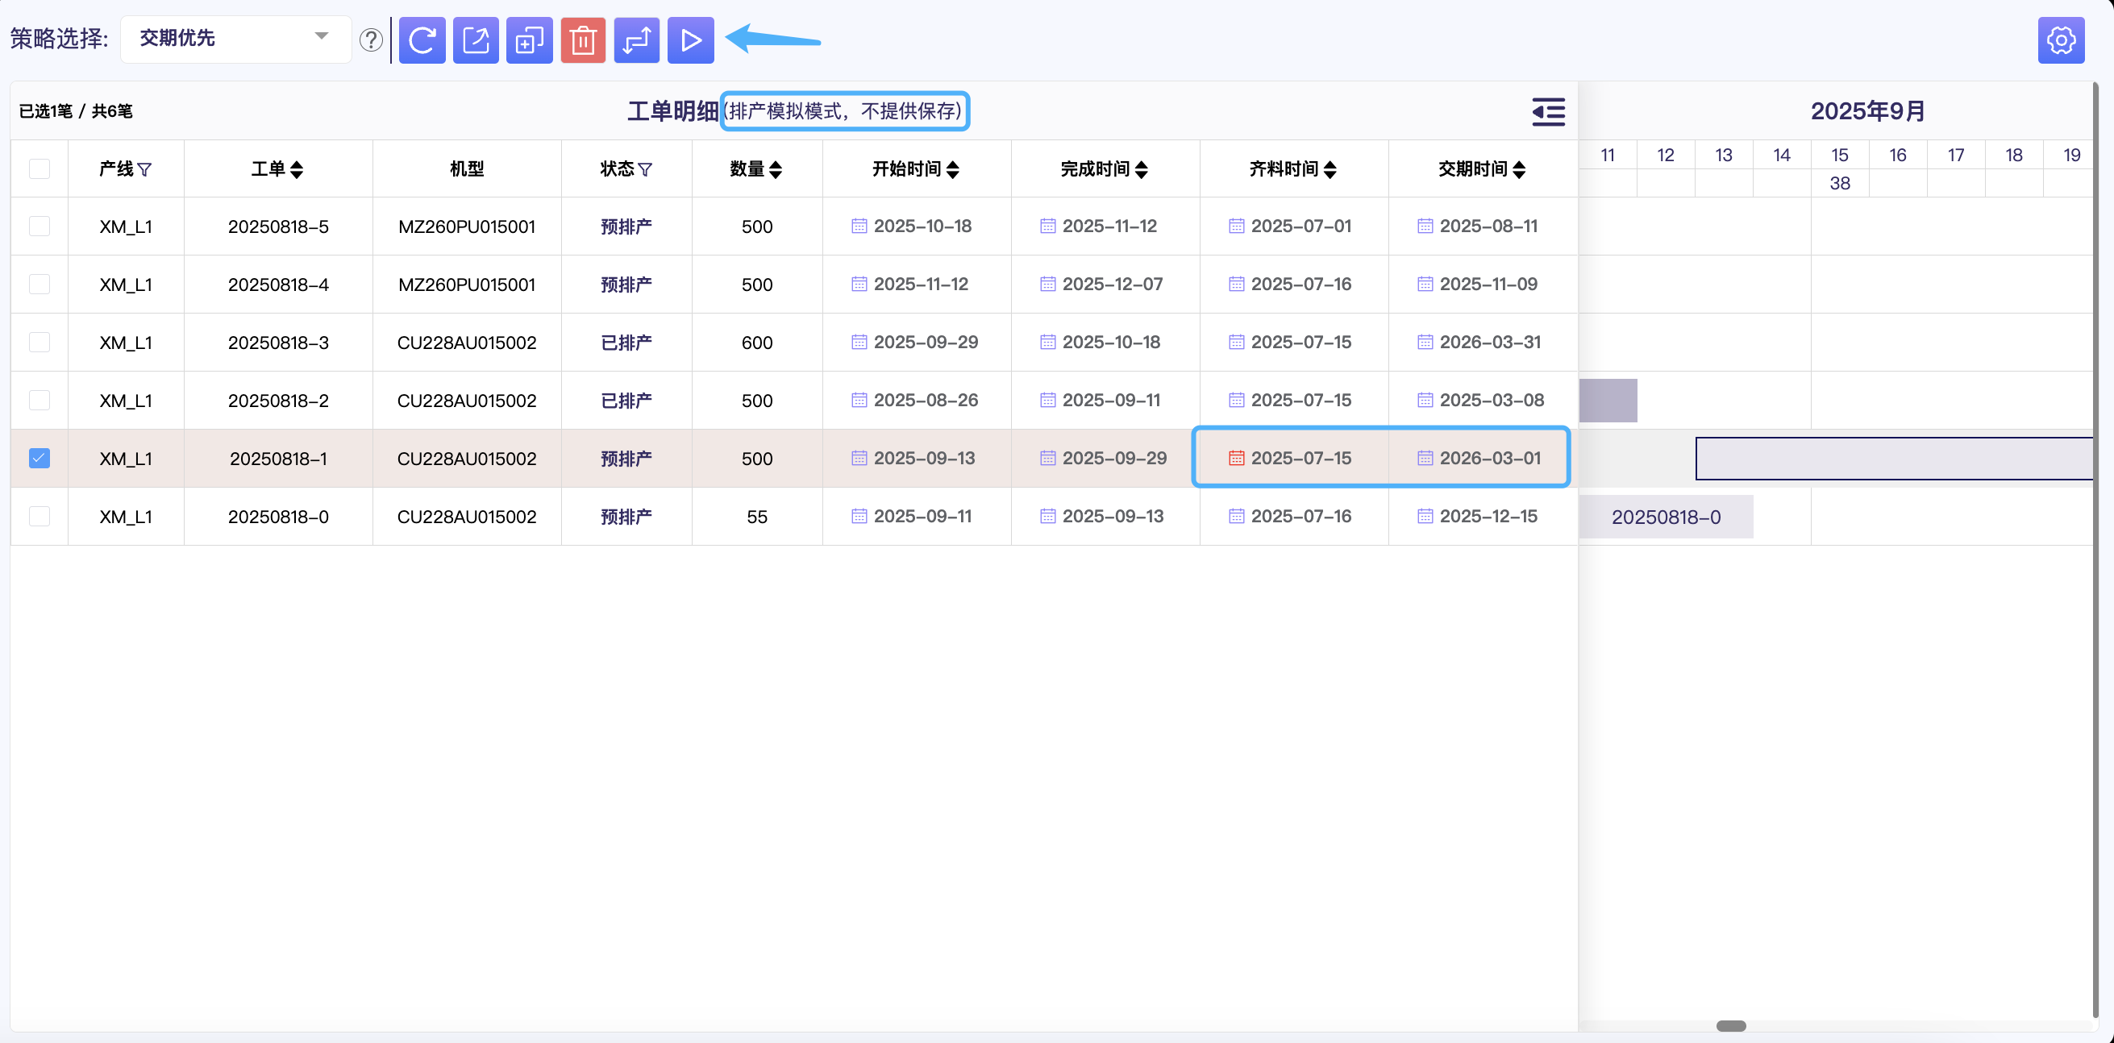Viewport: 2114px width, 1043px height.
Task: Open date picker for 2025-07-15 red calendar
Action: (x=1236, y=458)
